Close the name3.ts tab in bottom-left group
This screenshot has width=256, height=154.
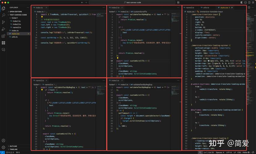(46, 80)
